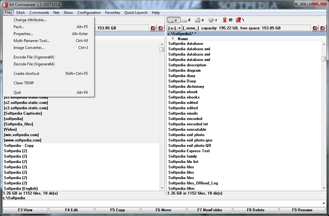Choose Encode File (Vigenere64)
This screenshot has height=216, width=329.
click(49, 57)
